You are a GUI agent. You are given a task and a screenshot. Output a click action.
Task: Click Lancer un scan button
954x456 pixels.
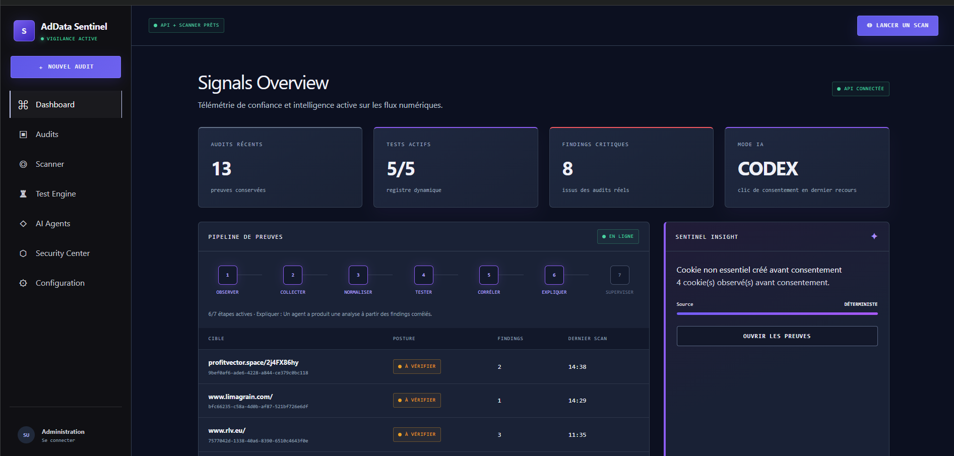898,26
